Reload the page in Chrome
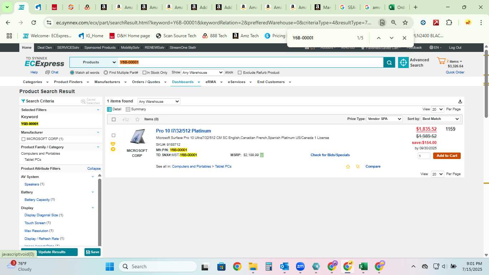 [34, 23]
